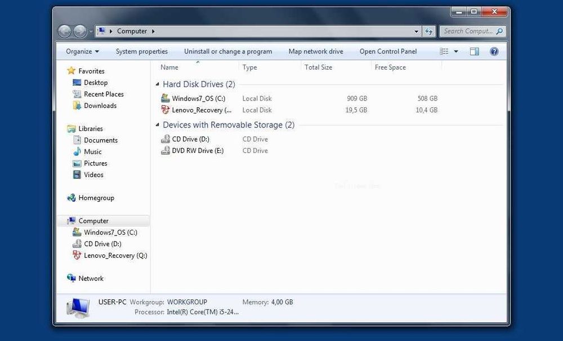Expand the arrow after Computer in address bar
The height and width of the screenshot is (341, 563).
coord(153,31)
